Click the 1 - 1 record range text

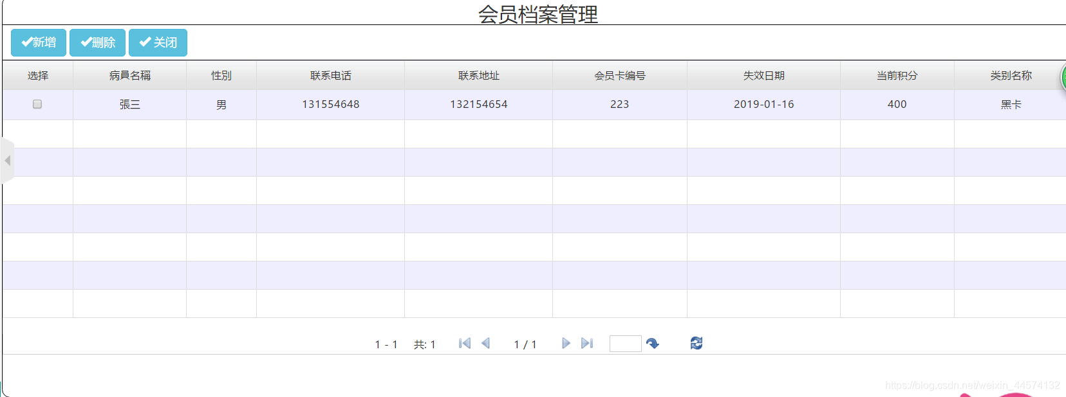coord(386,345)
